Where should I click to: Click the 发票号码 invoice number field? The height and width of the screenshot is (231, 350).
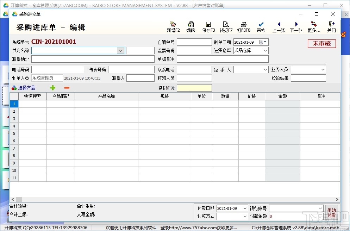click(194, 51)
